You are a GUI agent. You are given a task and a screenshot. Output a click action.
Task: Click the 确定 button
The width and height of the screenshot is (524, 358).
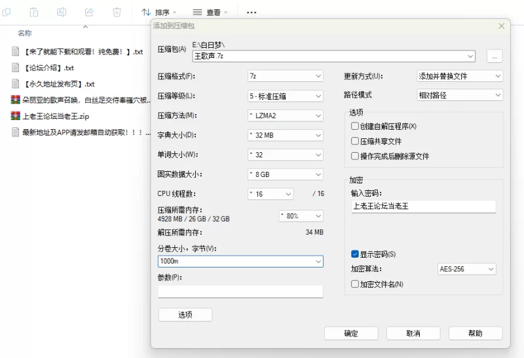tap(351, 333)
